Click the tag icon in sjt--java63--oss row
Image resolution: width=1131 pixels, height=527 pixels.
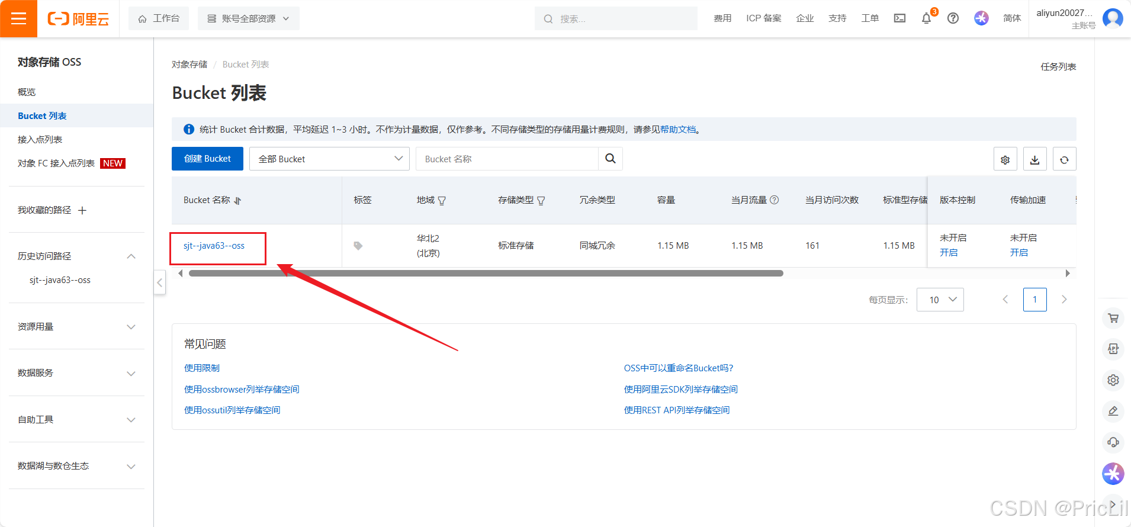358,246
